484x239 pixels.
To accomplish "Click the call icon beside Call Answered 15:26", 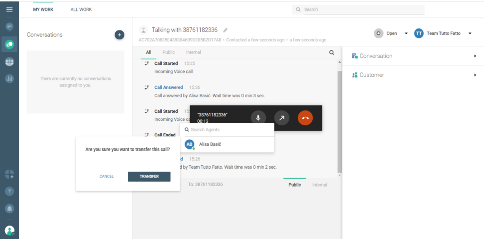I will [147, 87].
